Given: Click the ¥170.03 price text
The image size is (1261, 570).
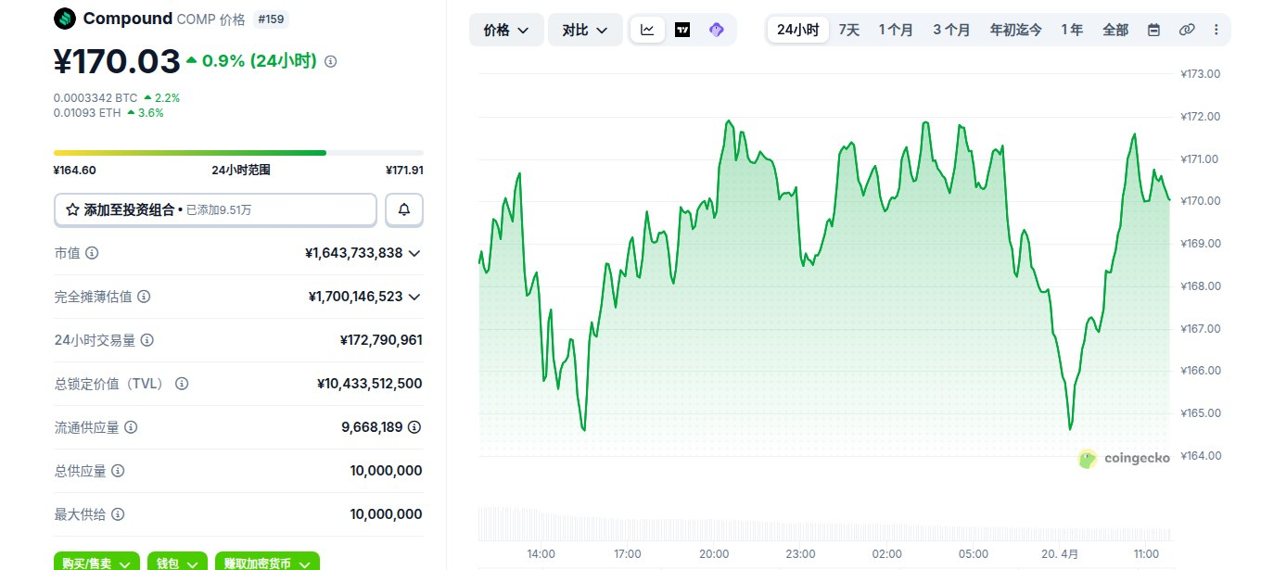Looking at the screenshot, I should tap(117, 61).
